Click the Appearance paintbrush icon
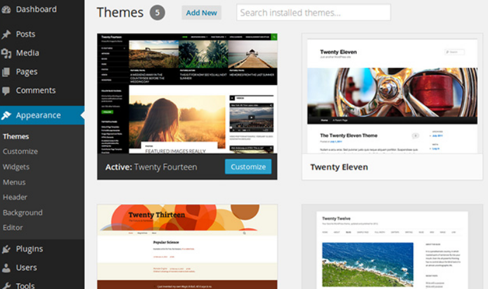Screen dimensions: 488x289 (x=6, y=115)
